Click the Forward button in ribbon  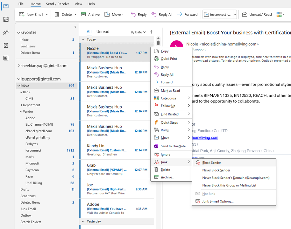click(x=187, y=14)
